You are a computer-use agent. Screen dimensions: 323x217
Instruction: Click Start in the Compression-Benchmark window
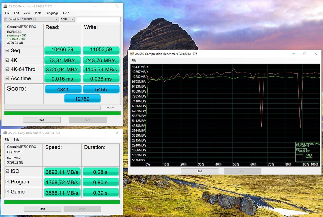click(199, 171)
